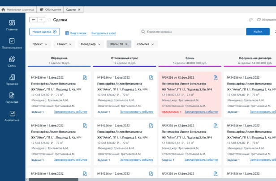Click document icon on red Бронь card
The width and height of the screenshot is (276, 181).
coord(215,78)
